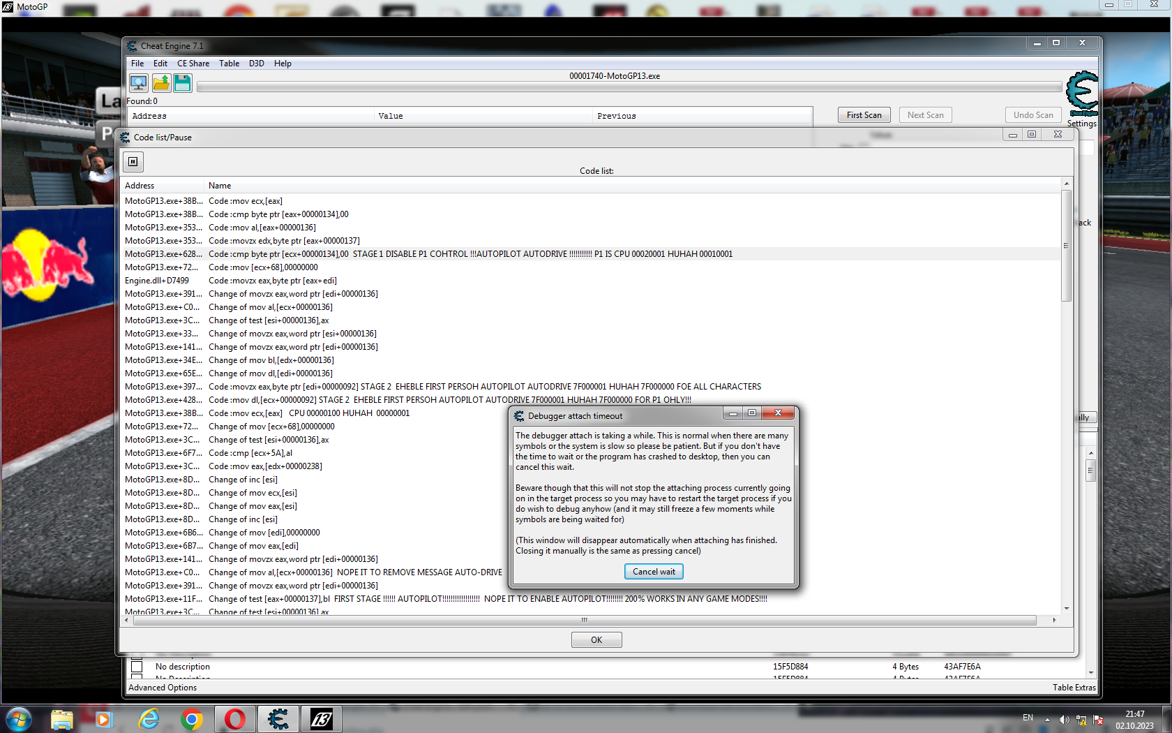This screenshot has height=733, width=1172.
Task: Select the 'mov eax,[edx+00000238]' code entry
Action: [x=592, y=466]
